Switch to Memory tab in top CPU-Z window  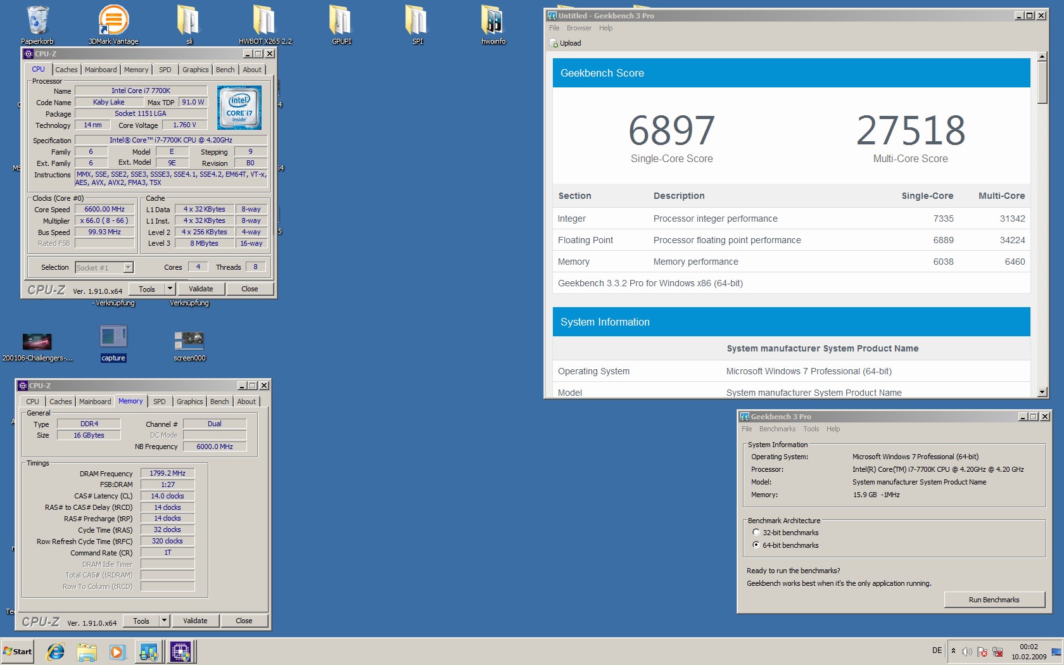click(x=136, y=70)
